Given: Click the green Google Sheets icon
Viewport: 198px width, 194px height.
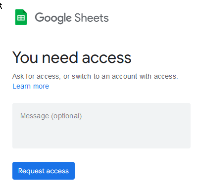Looking at the screenshot, I should pos(21,17).
